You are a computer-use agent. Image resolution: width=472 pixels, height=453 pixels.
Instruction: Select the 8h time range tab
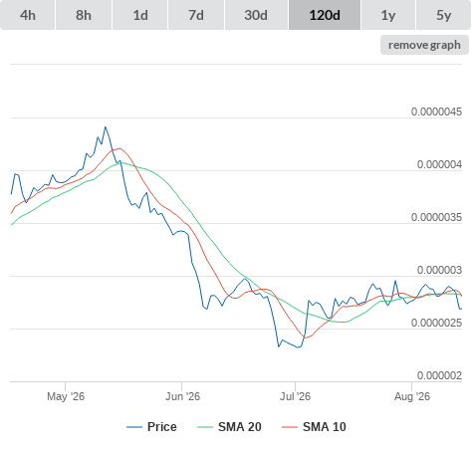tap(84, 15)
